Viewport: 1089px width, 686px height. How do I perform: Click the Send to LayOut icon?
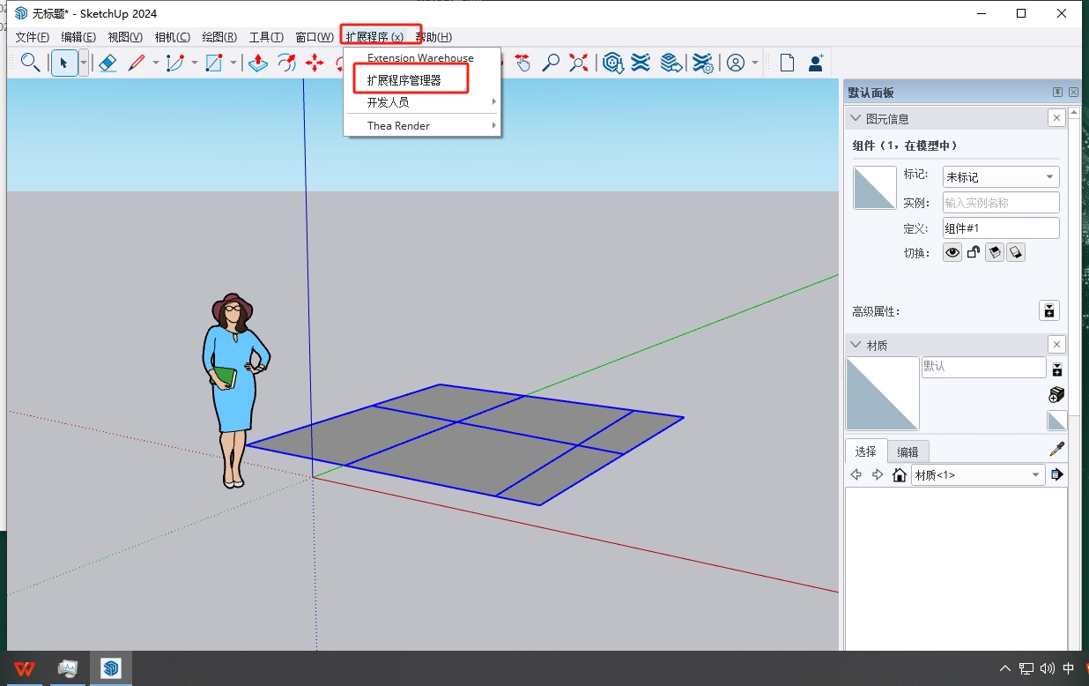(x=671, y=63)
